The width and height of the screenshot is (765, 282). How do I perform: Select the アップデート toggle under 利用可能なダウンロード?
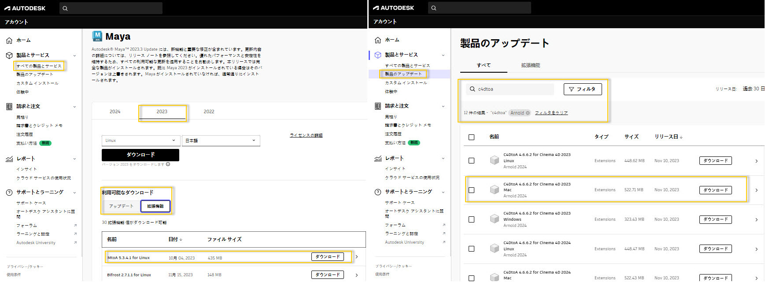point(121,206)
